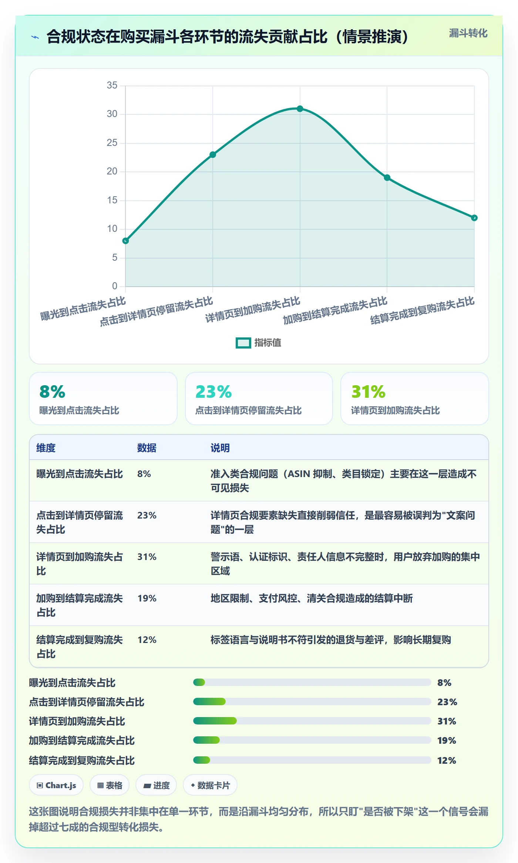The width and height of the screenshot is (518, 863).
Task: Click the 12% progress bar for 结算完成到复购流失占比
Action: click(x=312, y=760)
